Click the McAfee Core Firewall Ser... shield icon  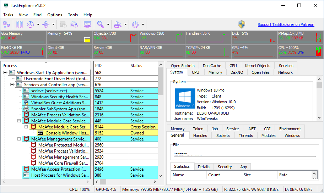(33, 163)
